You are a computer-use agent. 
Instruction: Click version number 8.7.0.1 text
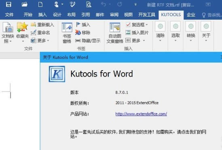[122, 92]
